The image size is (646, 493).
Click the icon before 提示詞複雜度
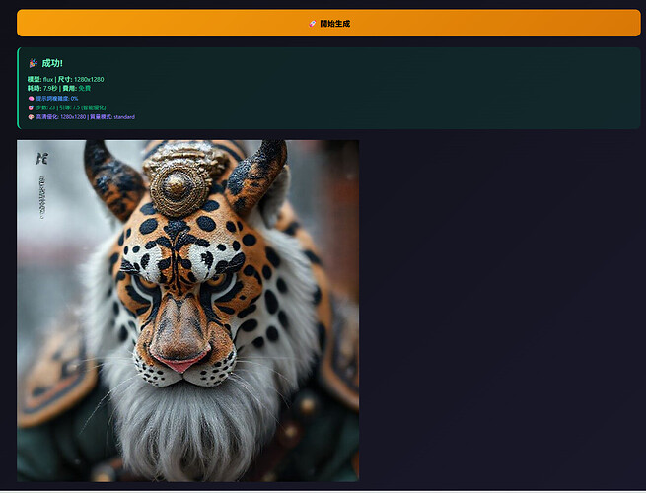[x=31, y=98]
